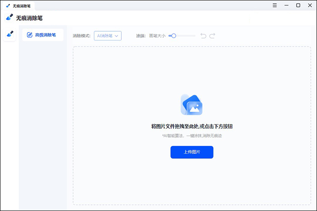
Task: Undo the last smear action
Action: 203,36
